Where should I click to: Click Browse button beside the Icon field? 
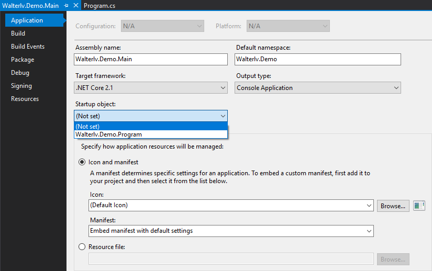pyautogui.click(x=393, y=206)
